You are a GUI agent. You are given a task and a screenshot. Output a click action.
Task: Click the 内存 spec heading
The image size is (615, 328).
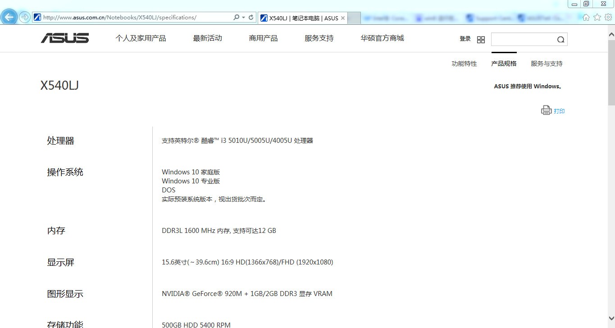coord(56,231)
